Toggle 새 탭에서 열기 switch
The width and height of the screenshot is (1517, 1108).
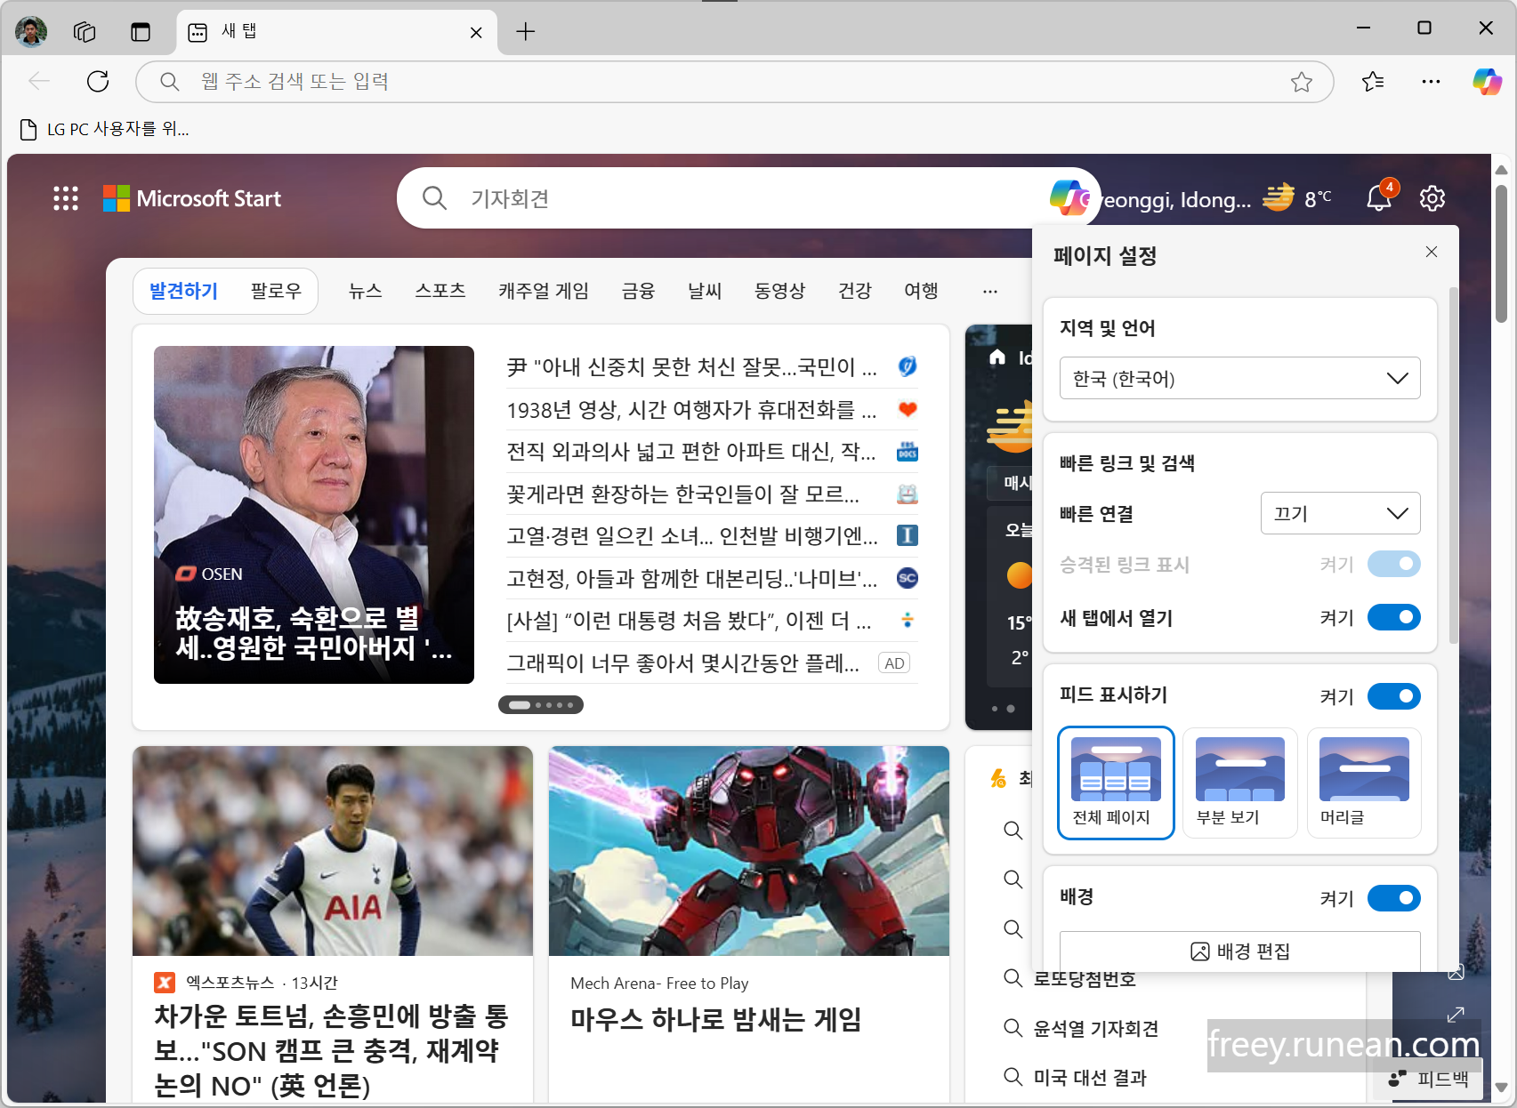pyautogui.click(x=1394, y=617)
